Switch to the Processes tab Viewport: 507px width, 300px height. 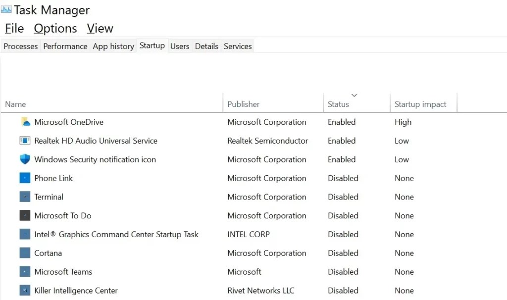tap(20, 46)
